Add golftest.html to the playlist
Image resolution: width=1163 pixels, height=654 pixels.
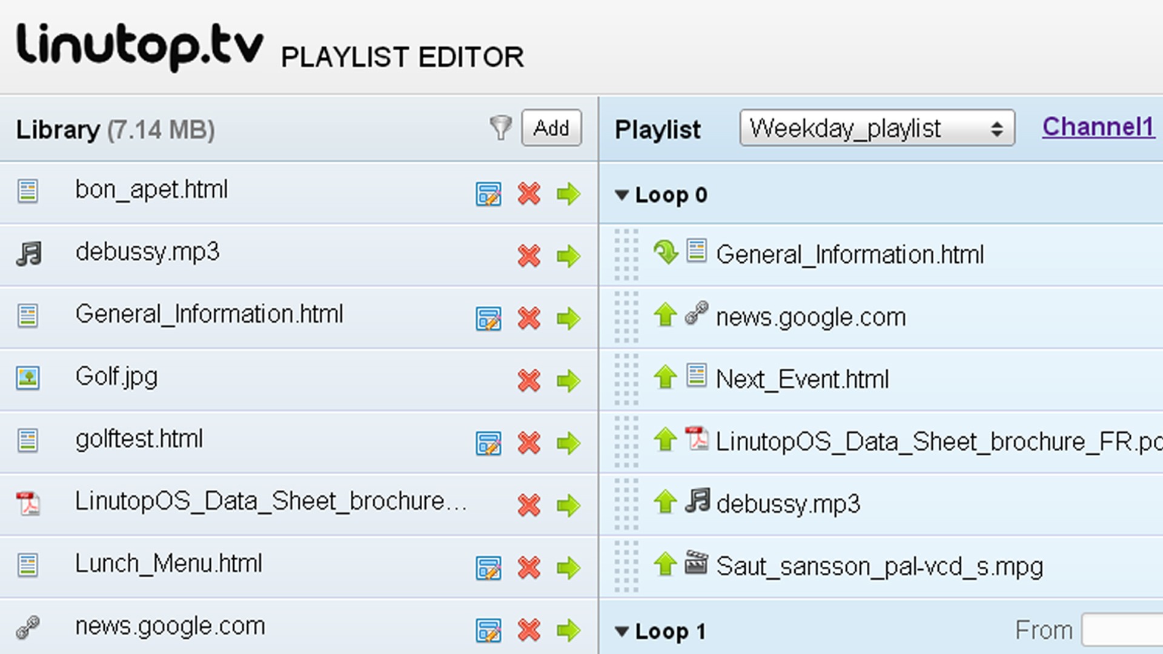pyautogui.click(x=568, y=443)
